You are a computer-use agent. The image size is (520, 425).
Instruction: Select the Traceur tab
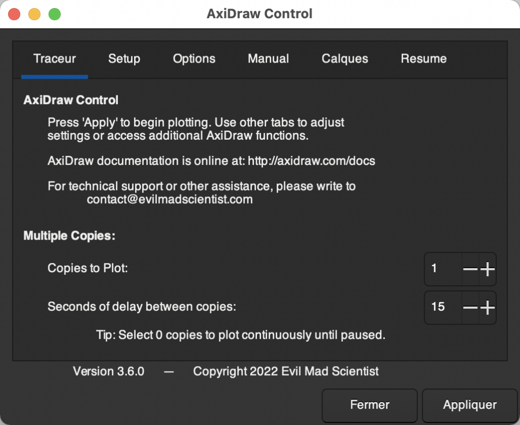coord(55,59)
